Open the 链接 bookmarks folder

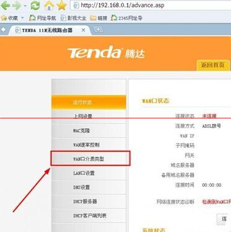98,18
